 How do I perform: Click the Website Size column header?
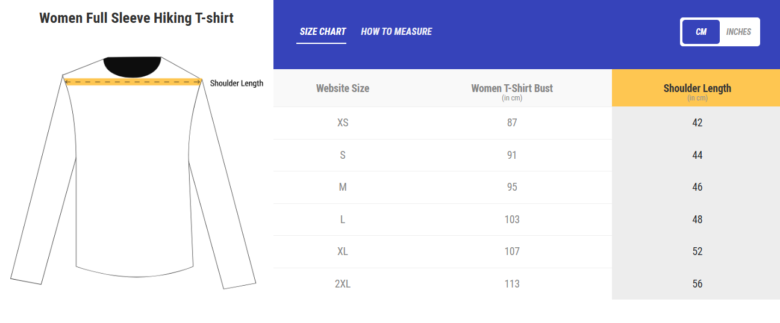[x=343, y=88]
